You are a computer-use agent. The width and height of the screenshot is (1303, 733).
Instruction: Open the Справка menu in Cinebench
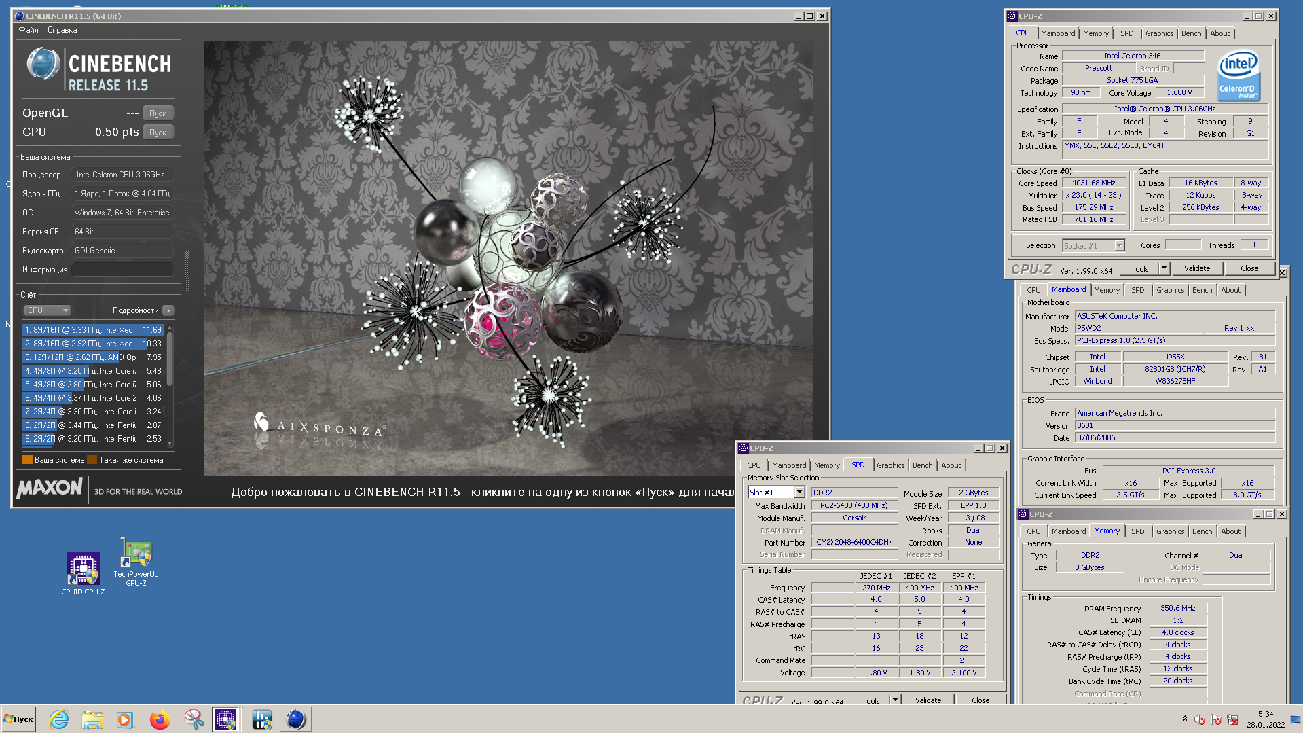[x=62, y=30]
